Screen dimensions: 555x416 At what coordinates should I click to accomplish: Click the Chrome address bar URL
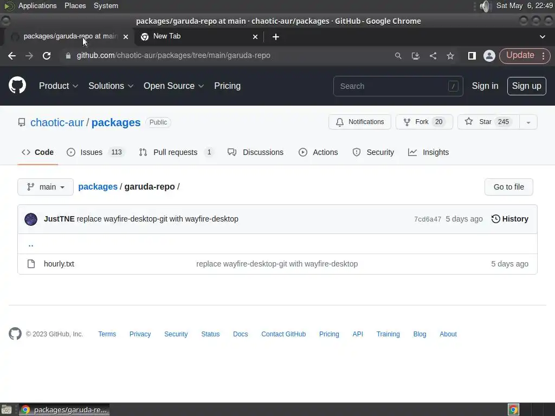(x=173, y=56)
